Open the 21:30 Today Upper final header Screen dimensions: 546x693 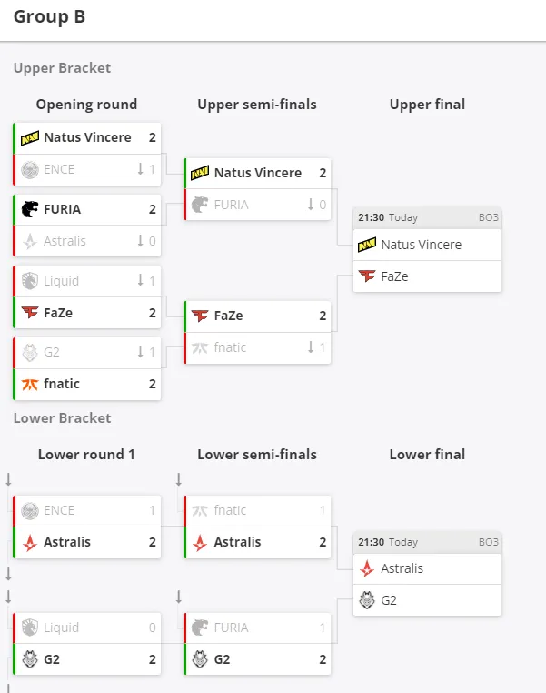[x=427, y=217]
